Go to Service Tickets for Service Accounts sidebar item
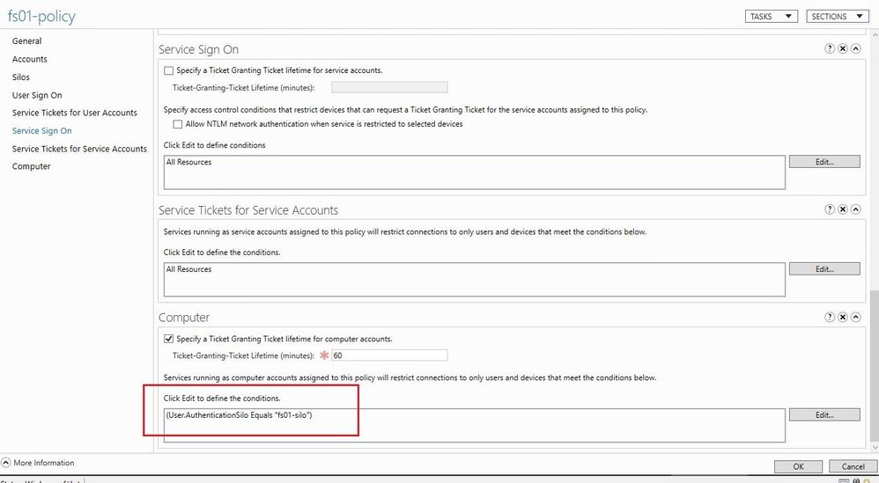Screen dimensions: 879x483 [79, 149]
